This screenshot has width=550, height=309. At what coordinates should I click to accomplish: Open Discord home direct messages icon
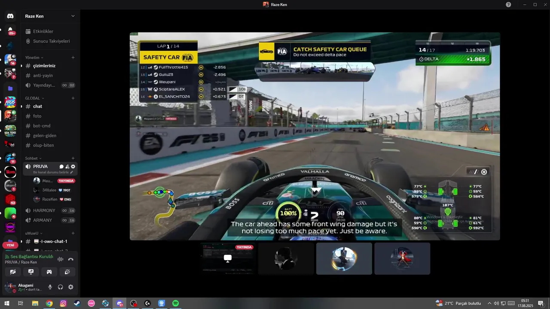[10, 16]
